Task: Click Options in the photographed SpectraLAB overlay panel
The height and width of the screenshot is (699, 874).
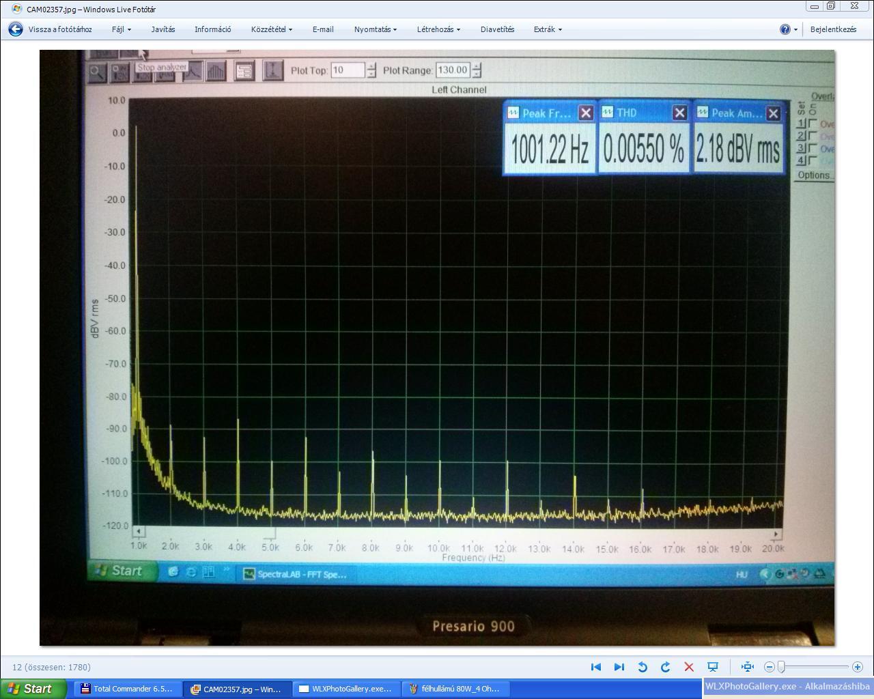Action: tap(815, 175)
